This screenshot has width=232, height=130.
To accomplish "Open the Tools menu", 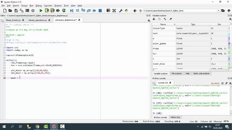I will 66,6.
